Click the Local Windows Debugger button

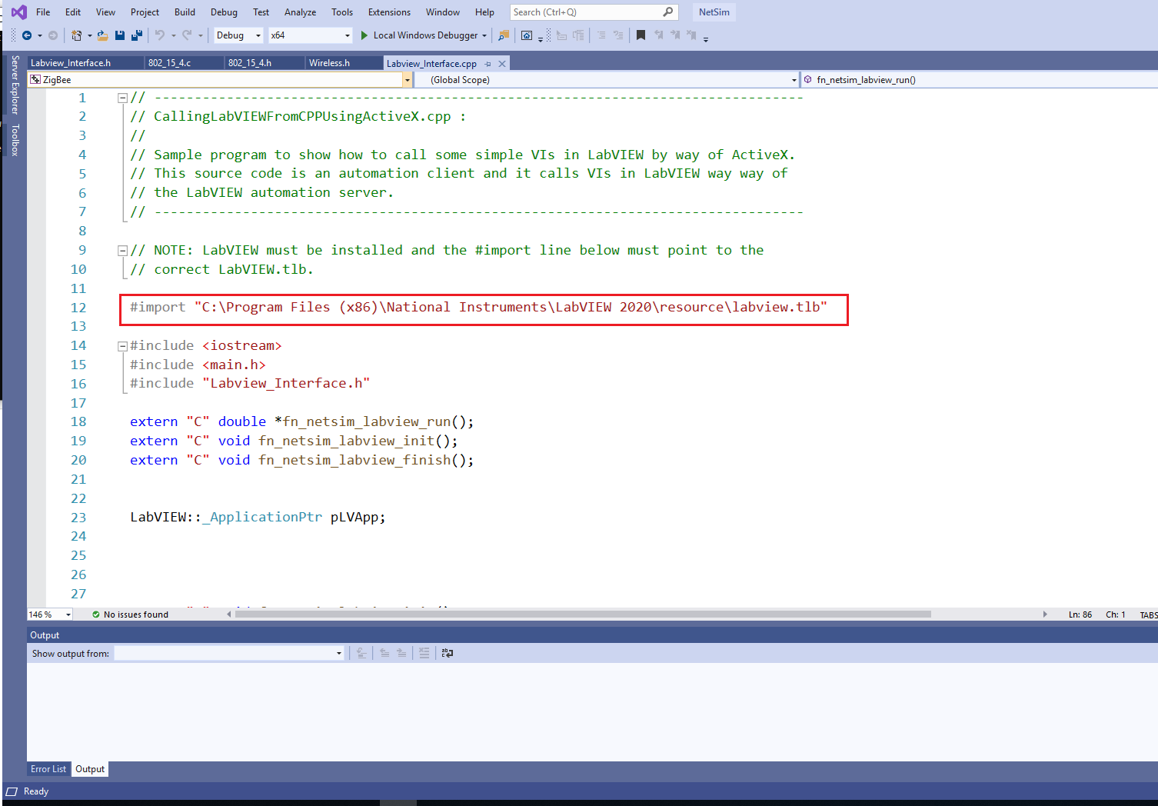418,35
